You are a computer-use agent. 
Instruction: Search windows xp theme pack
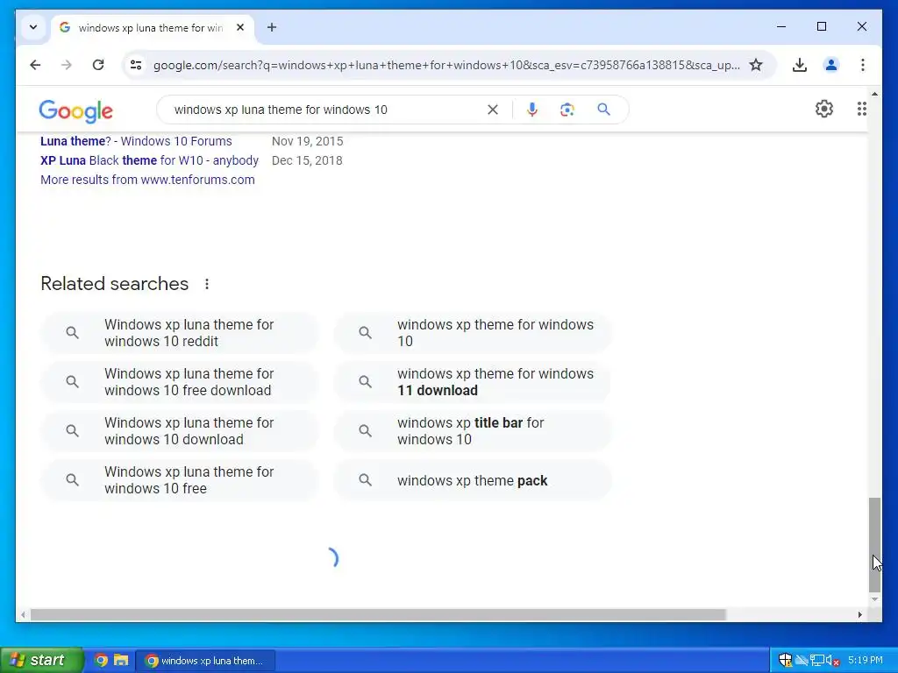click(473, 480)
